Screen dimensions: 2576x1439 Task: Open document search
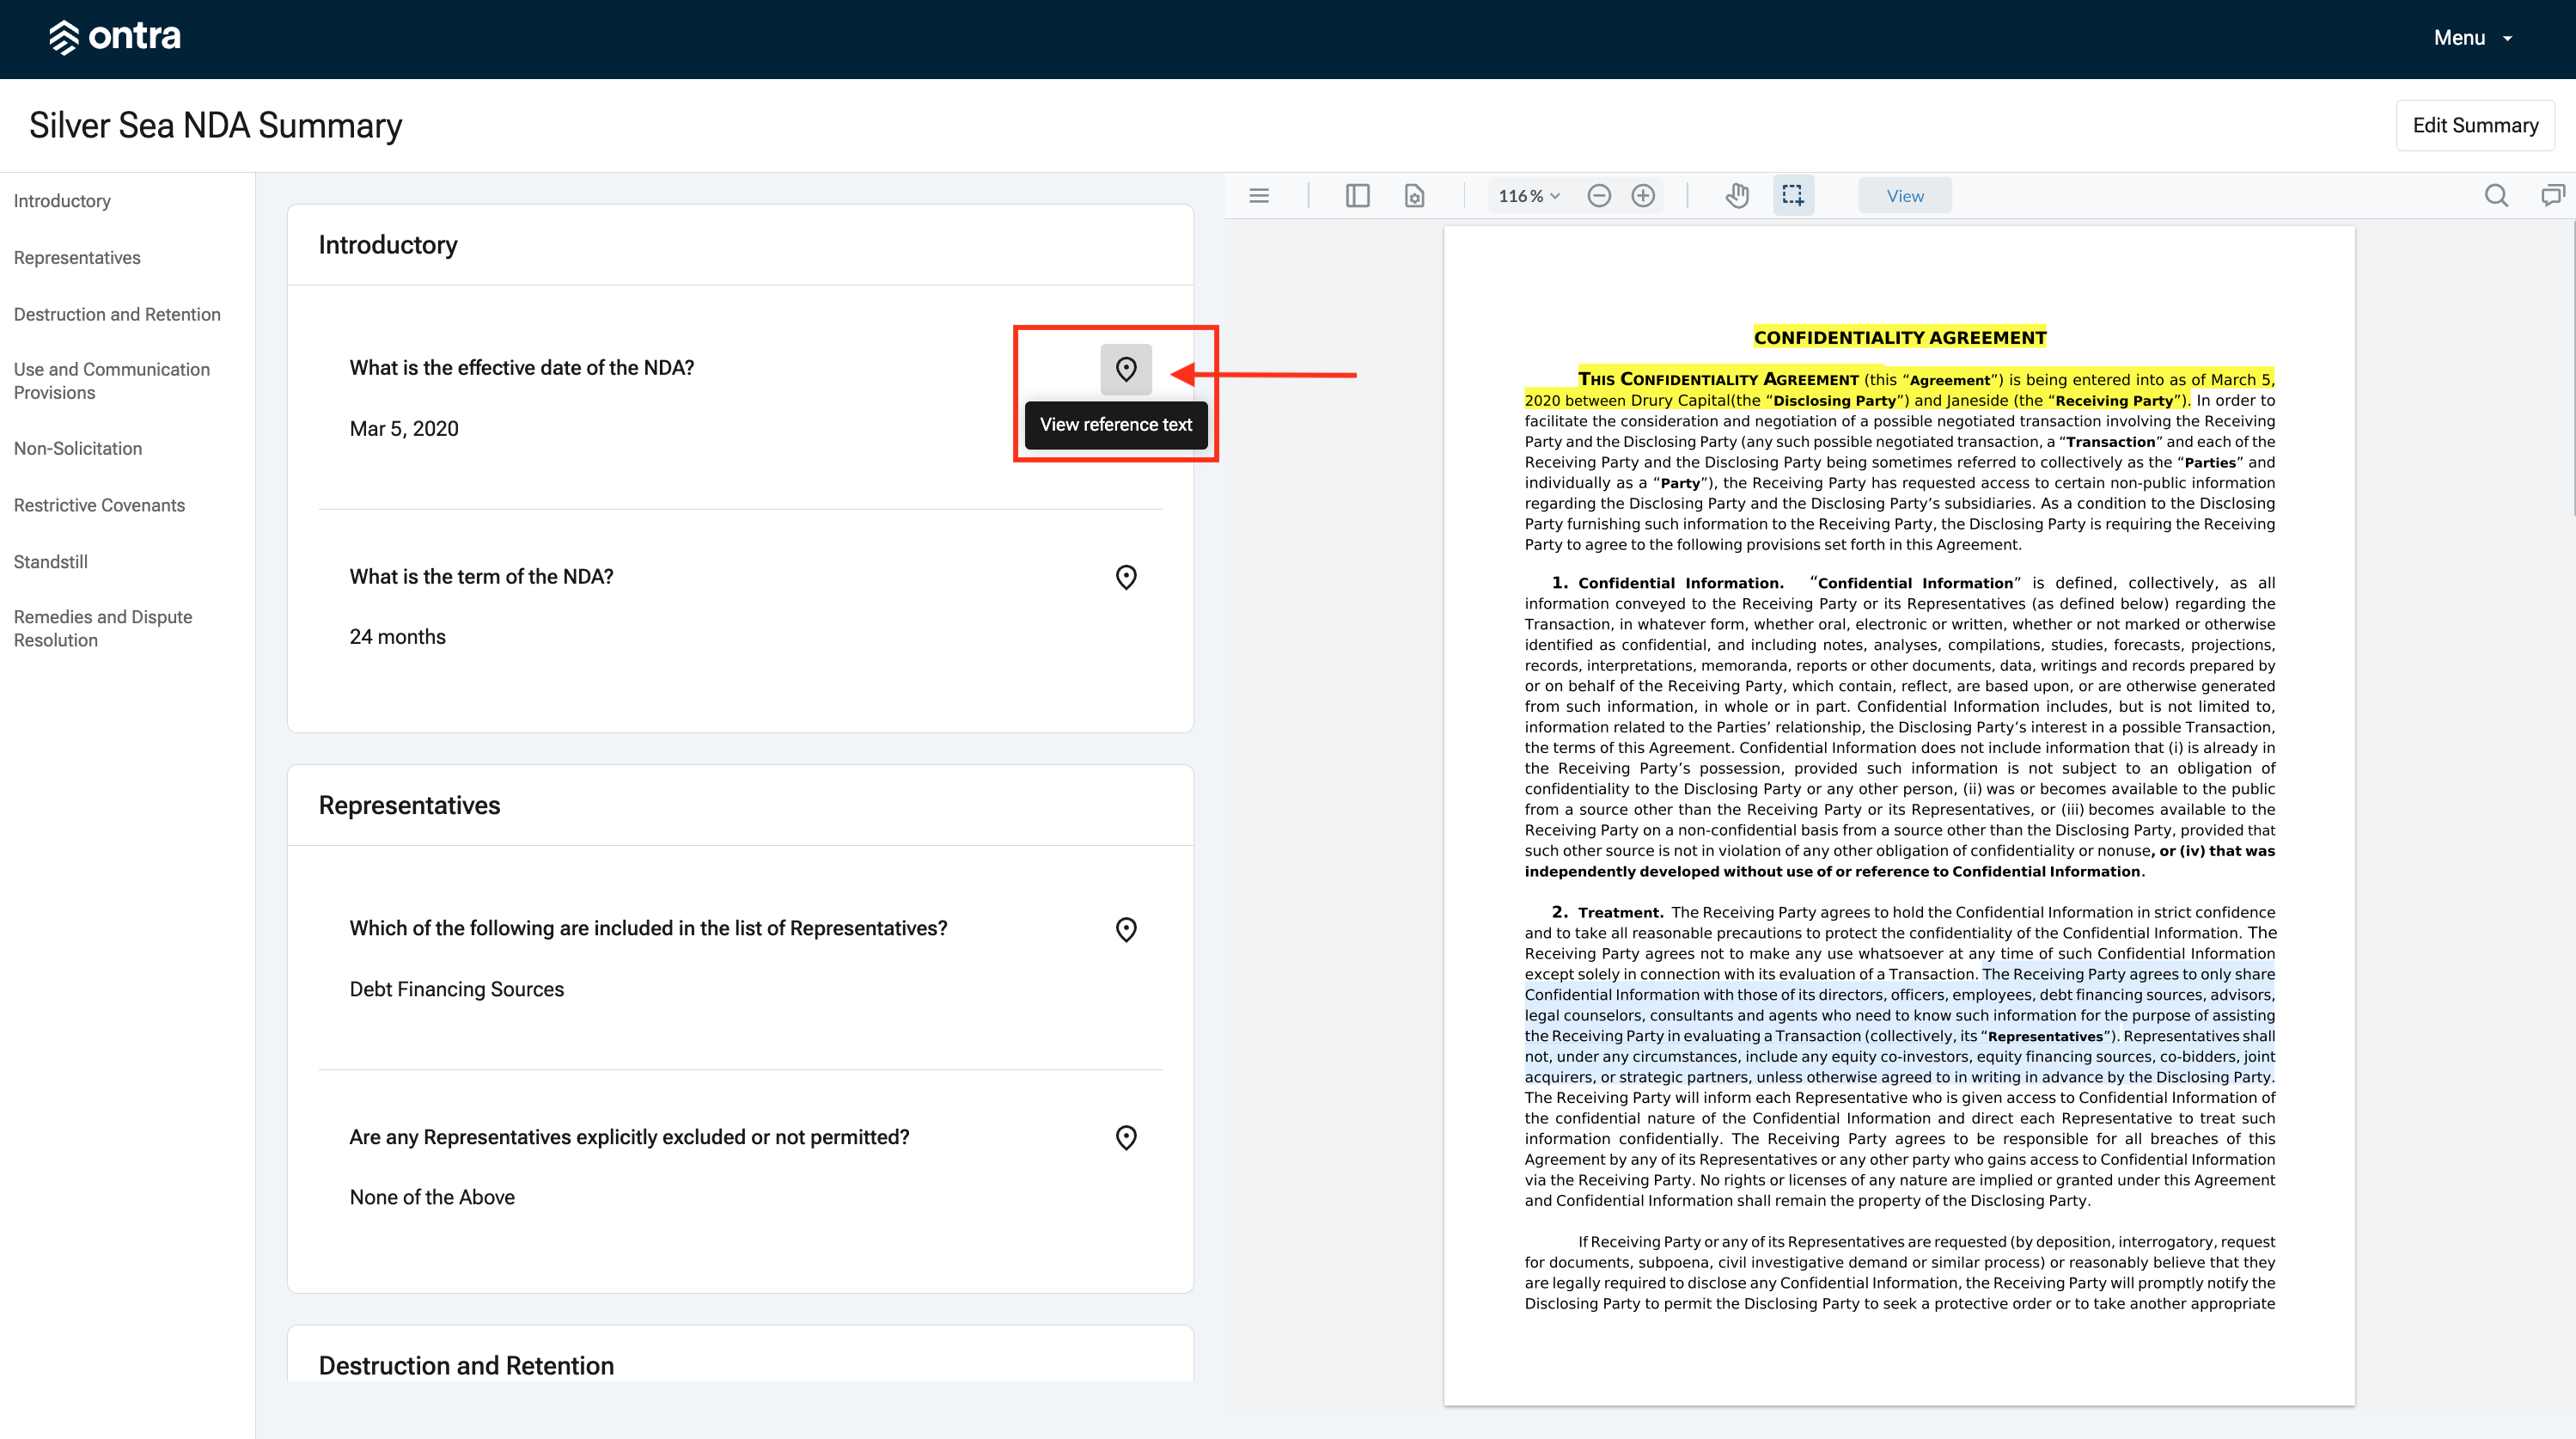tap(2496, 196)
